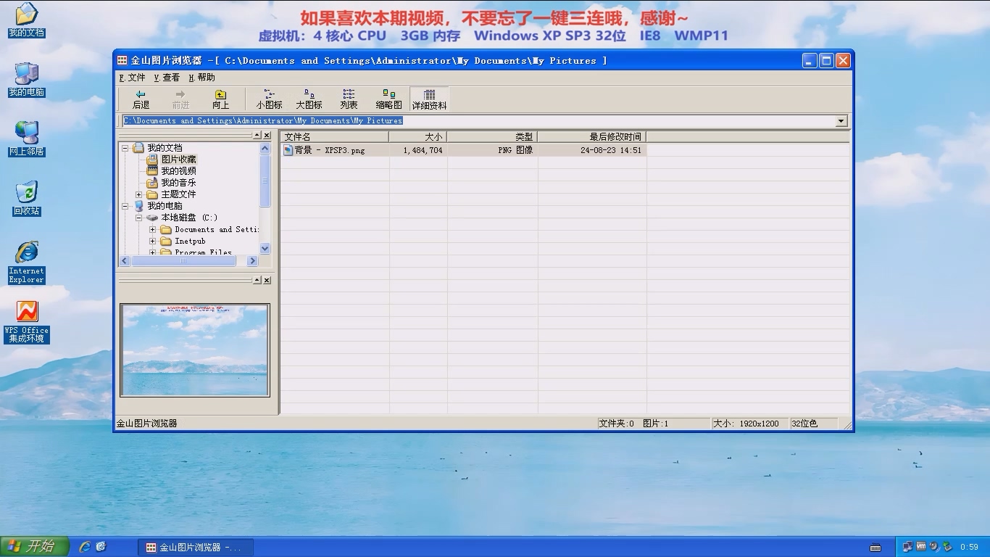
Task: Click the folder tree scroll-left arrow
Action: (125, 261)
